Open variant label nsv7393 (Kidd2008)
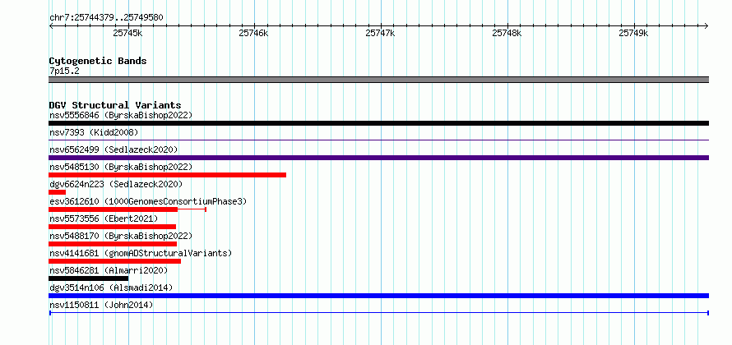Screen dimensions: 732x345 (94, 132)
